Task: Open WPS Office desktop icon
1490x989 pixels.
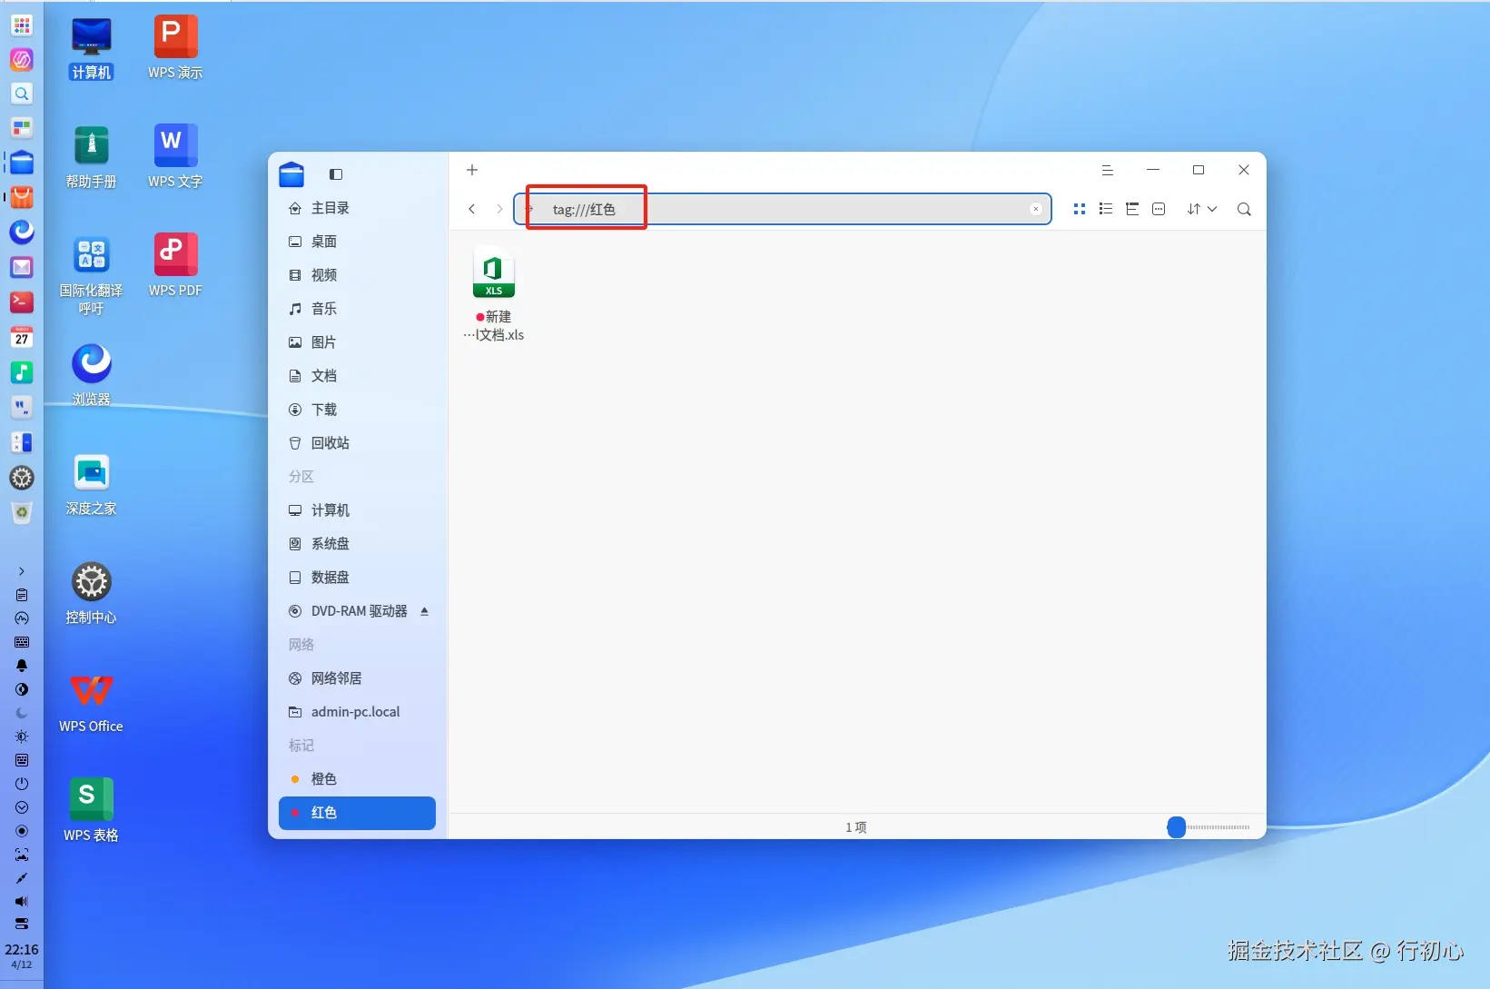Action: (92, 703)
